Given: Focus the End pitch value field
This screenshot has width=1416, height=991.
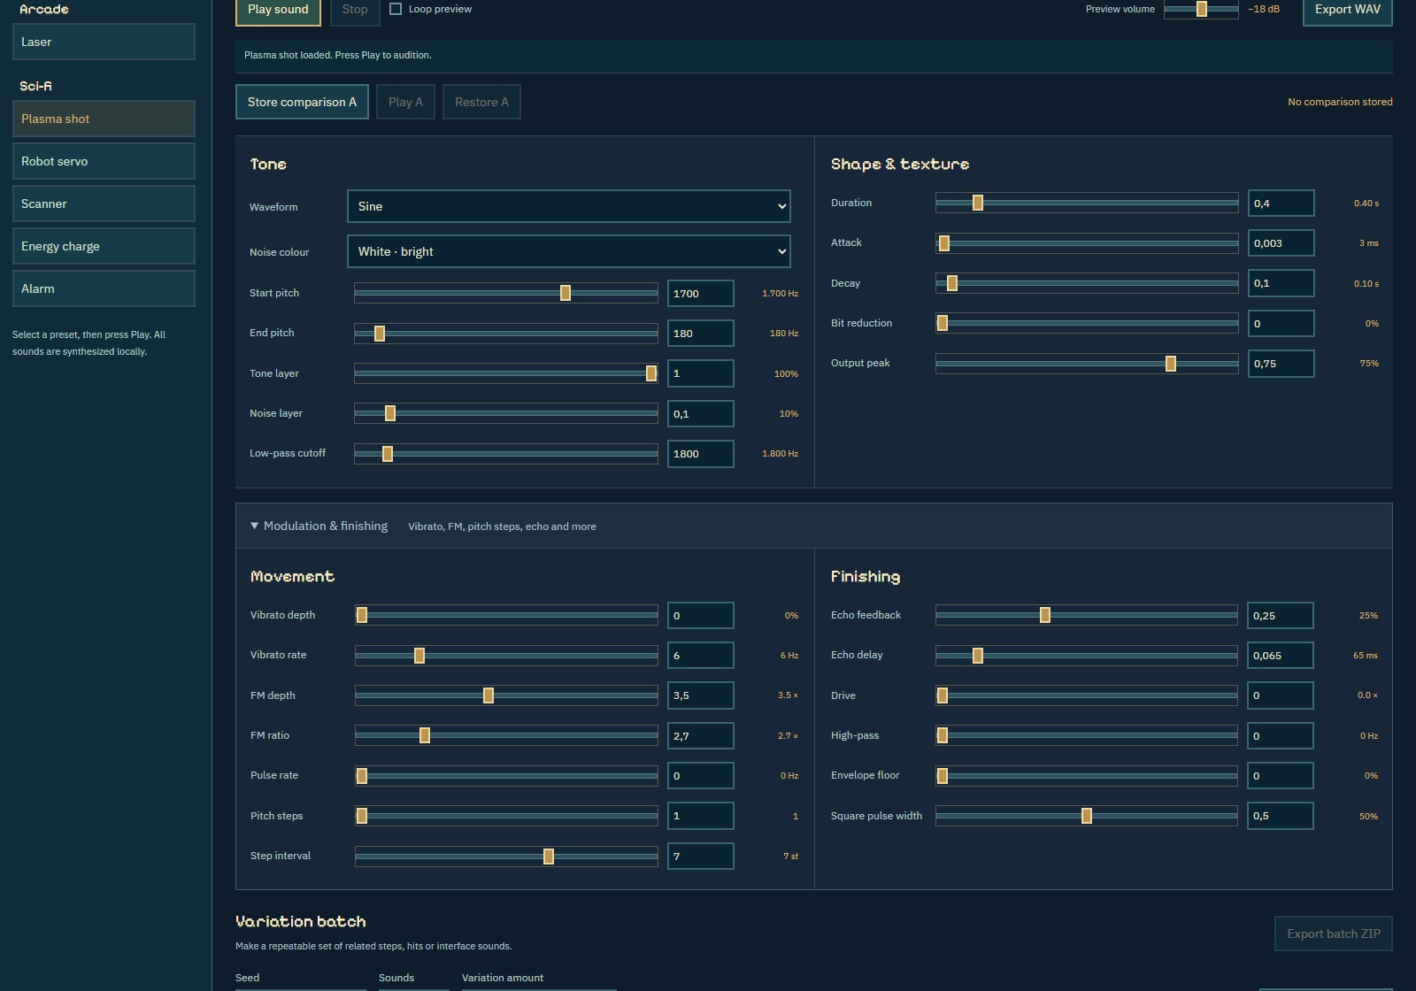Looking at the screenshot, I should tap(700, 334).
